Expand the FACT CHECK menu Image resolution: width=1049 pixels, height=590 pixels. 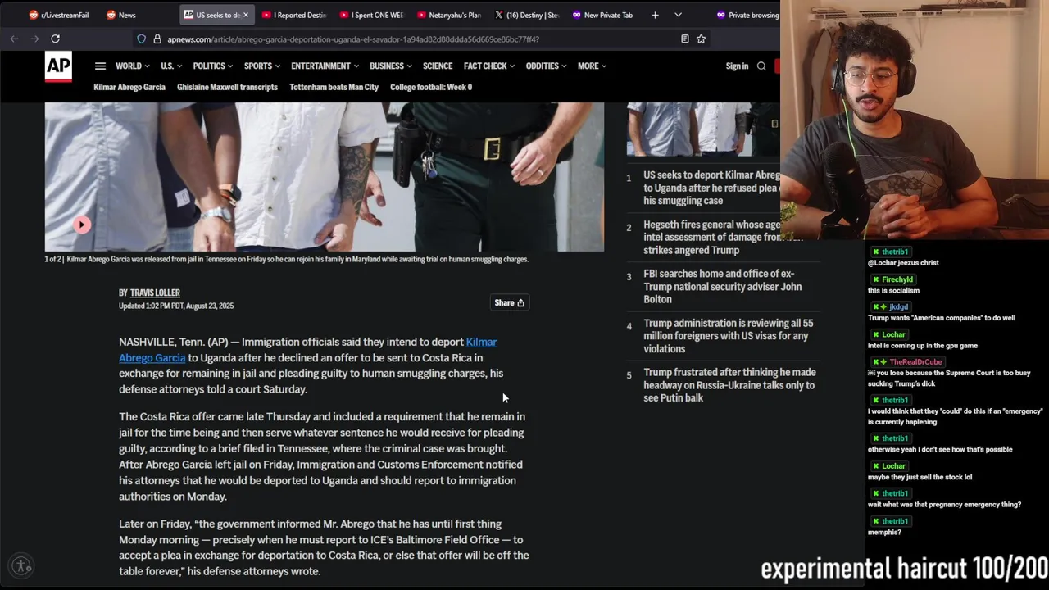point(489,66)
